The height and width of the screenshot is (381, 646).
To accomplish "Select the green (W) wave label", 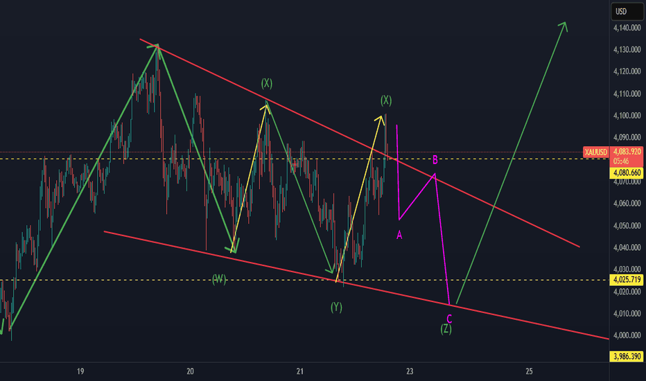I will click(x=219, y=280).
